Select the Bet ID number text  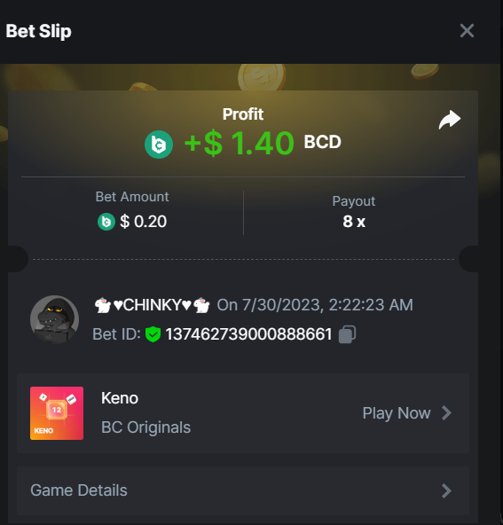(x=248, y=334)
